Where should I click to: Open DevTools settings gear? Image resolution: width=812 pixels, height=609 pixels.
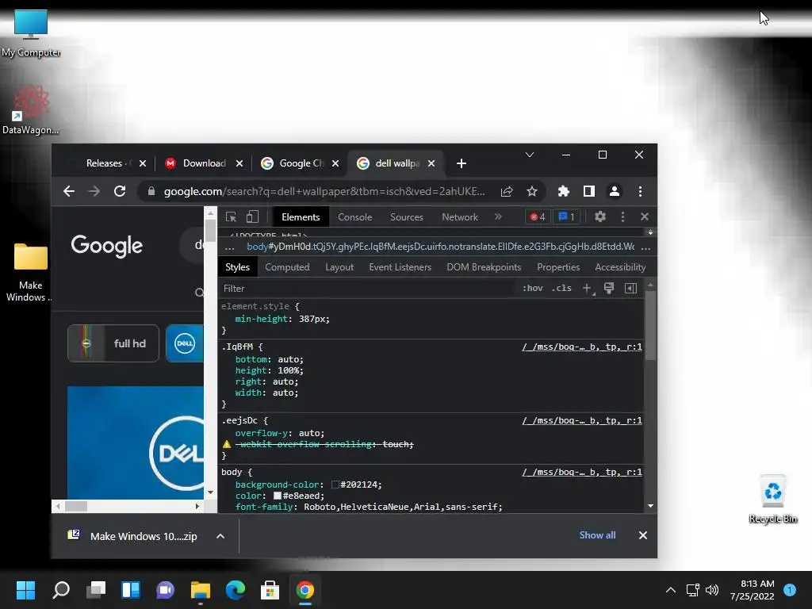coord(599,217)
